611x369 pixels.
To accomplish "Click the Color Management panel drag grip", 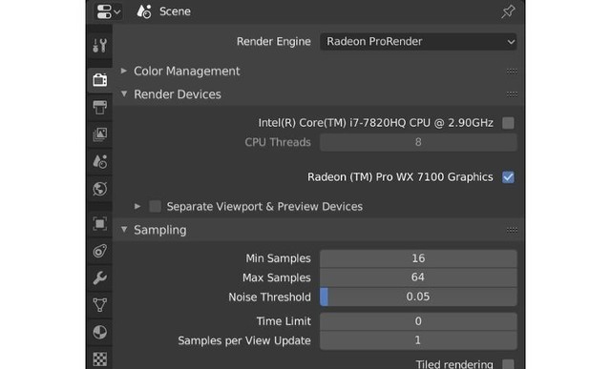I will click(x=512, y=72).
